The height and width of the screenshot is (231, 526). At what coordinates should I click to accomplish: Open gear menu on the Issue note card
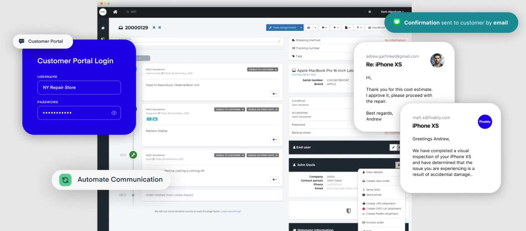coord(275,179)
